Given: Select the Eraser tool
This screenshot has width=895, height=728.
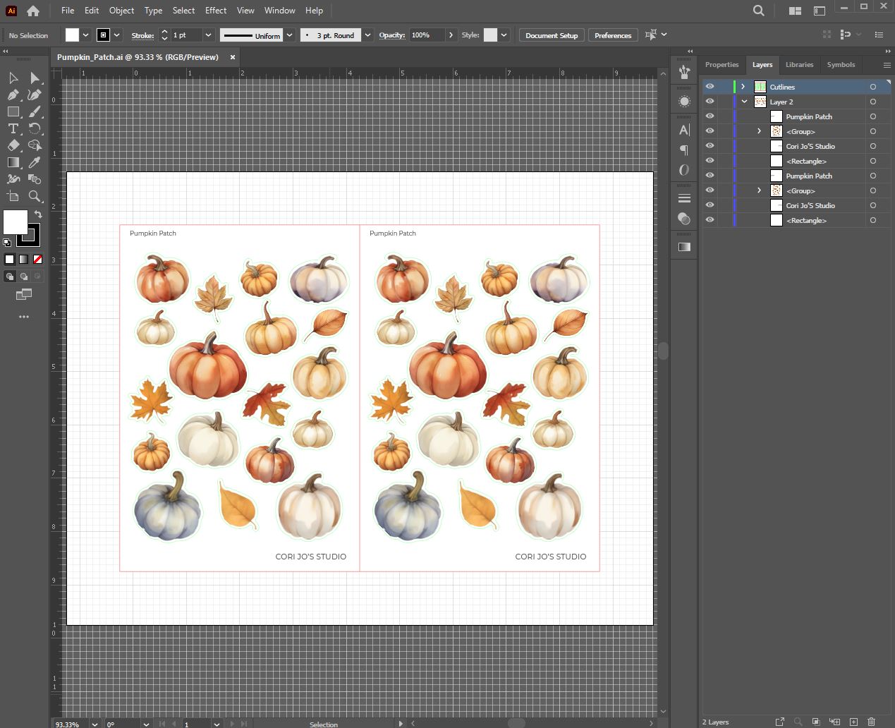Looking at the screenshot, I should pos(13,145).
